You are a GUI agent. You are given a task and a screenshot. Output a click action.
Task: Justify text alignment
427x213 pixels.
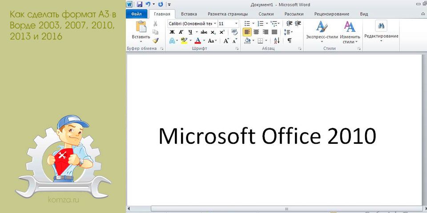274,32
